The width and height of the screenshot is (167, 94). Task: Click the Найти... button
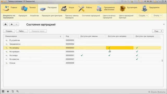(x=22, y=31)
